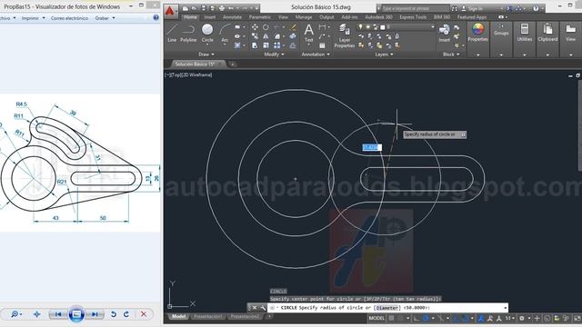This screenshot has width=582, height=327.
Task: Expand the Layers panel flyout
Action: 384,54
